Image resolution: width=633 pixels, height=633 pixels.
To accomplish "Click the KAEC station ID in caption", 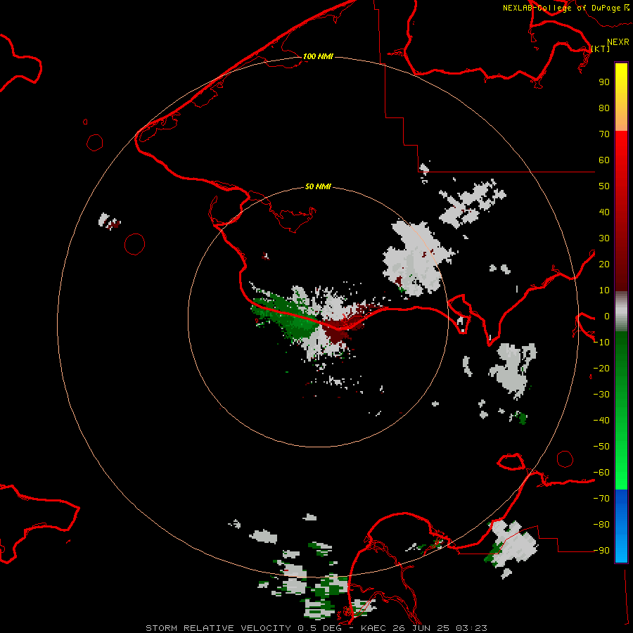I will pos(375,628).
